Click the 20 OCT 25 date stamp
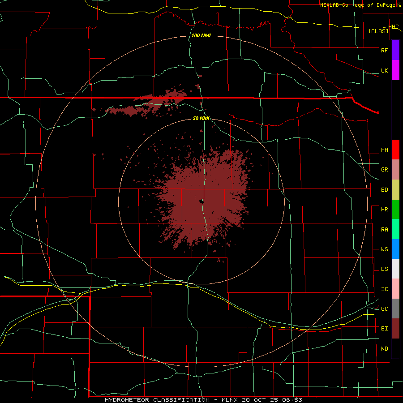This screenshot has width=403, height=403. click(x=260, y=400)
